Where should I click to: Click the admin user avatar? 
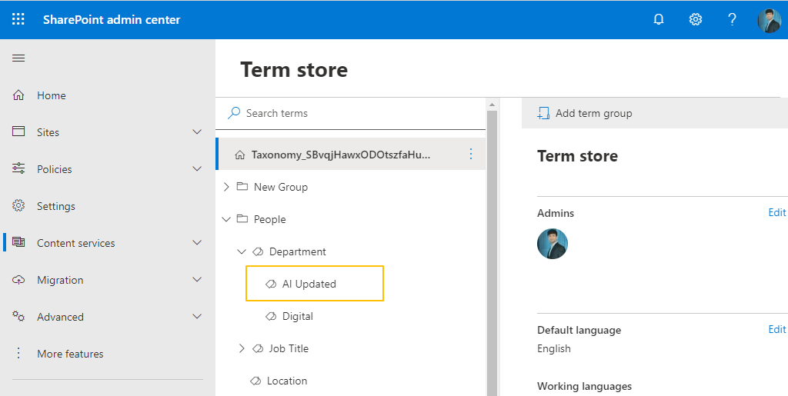click(x=552, y=244)
